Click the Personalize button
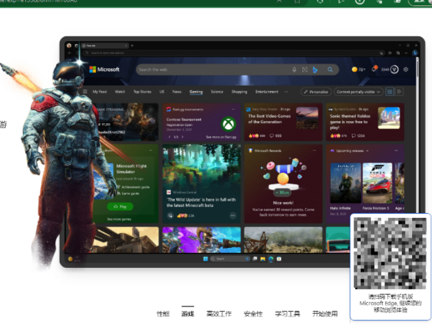This screenshot has height=324, width=432. [316, 92]
